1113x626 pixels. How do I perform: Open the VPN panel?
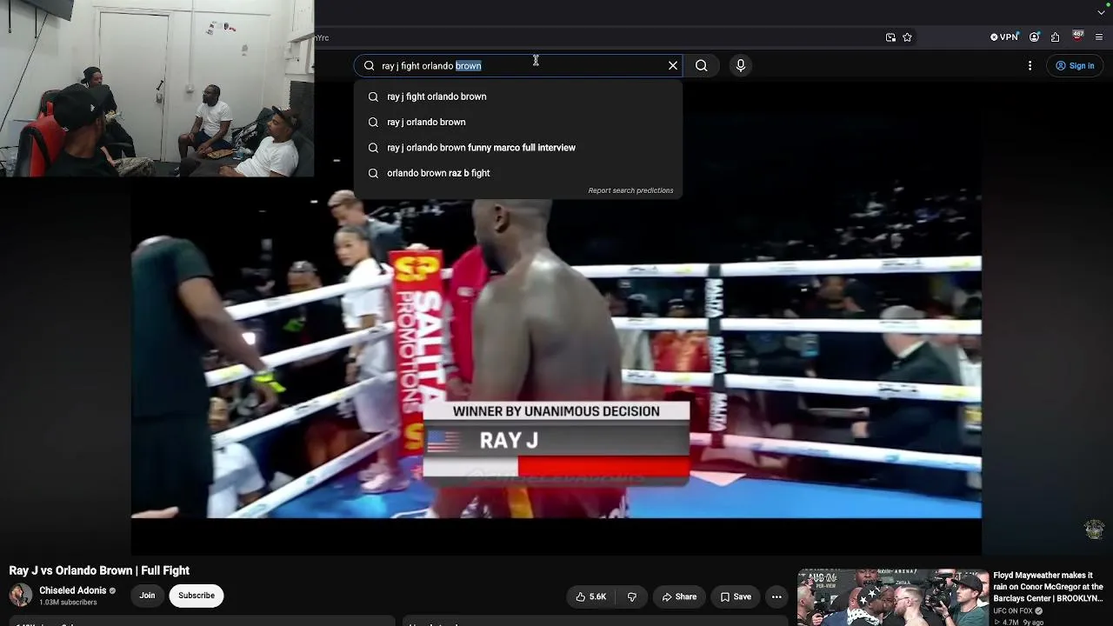pos(1004,37)
